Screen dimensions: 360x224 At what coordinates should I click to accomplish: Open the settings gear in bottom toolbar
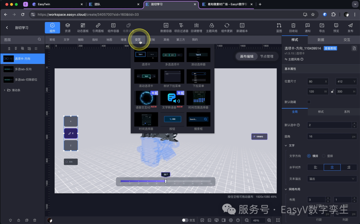(231, 220)
